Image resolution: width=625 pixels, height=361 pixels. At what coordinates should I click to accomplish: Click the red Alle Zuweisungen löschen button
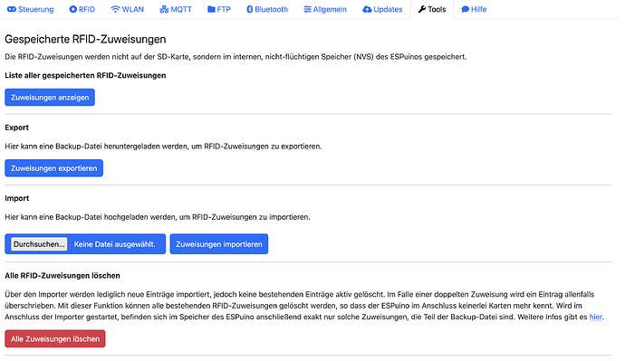pyautogui.click(x=55, y=339)
